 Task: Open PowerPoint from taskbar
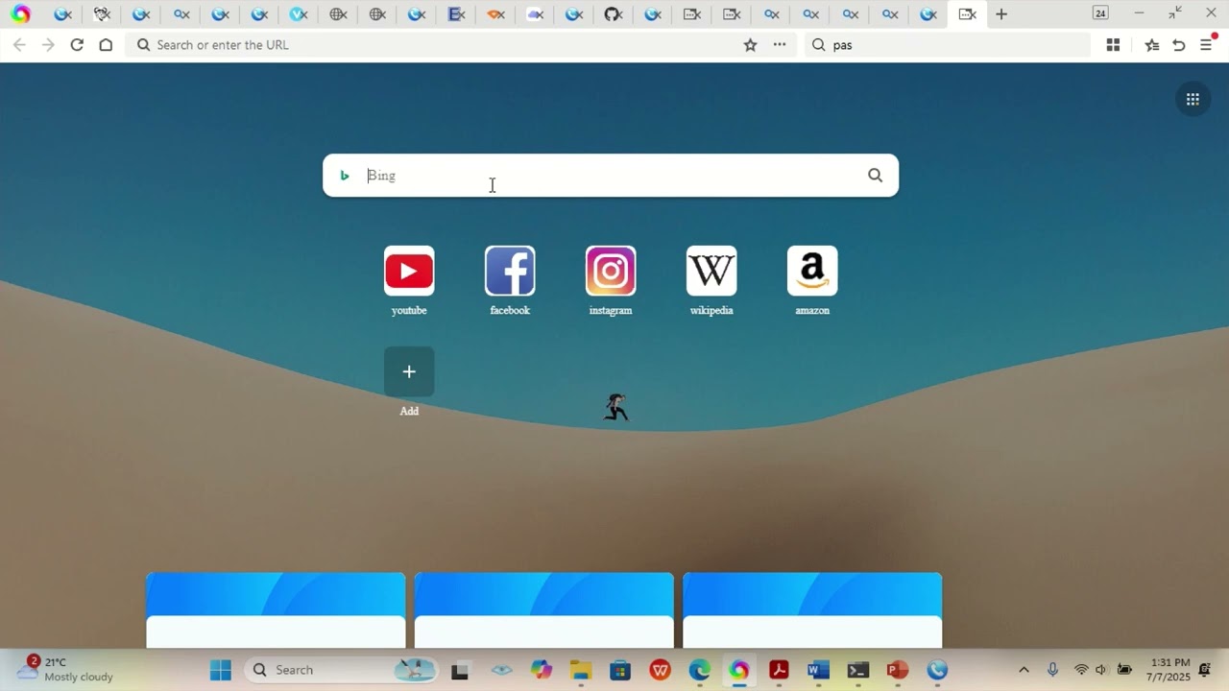(x=897, y=670)
